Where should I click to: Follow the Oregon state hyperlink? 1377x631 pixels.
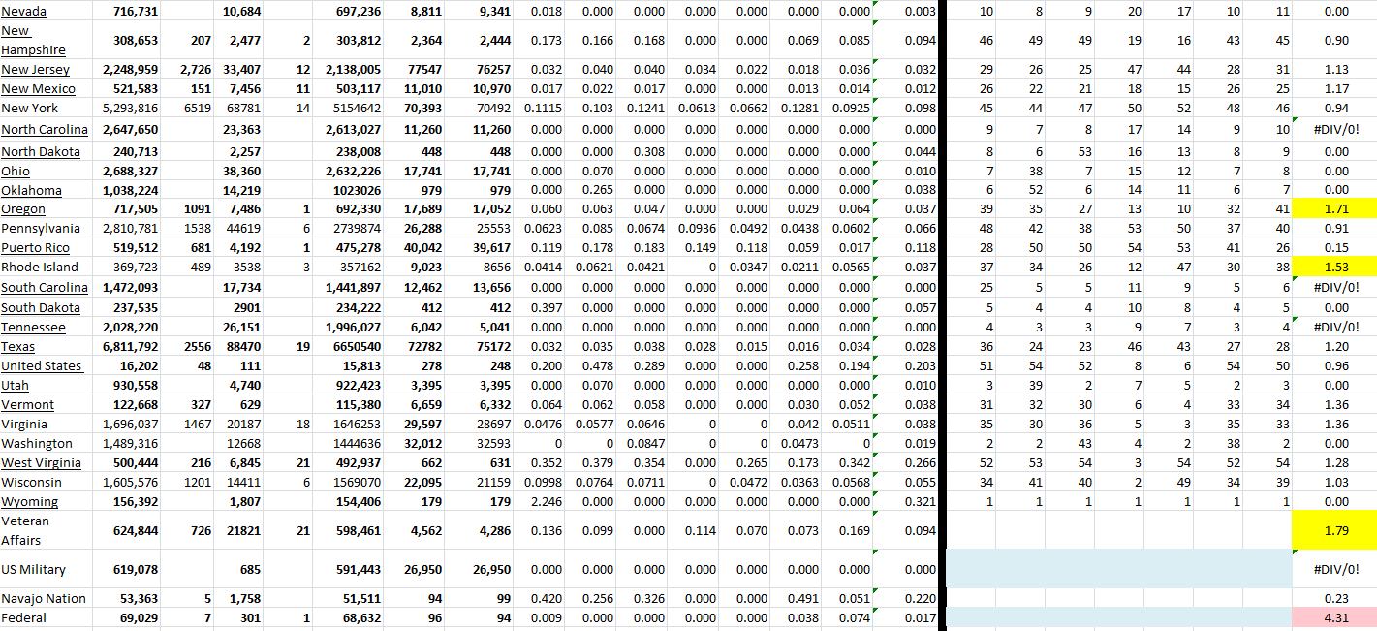[x=23, y=209]
